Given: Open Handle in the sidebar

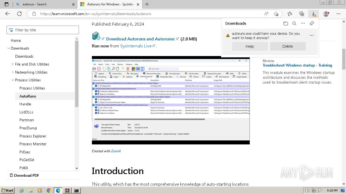Looking at the screenshot, I should coord(25,104).
